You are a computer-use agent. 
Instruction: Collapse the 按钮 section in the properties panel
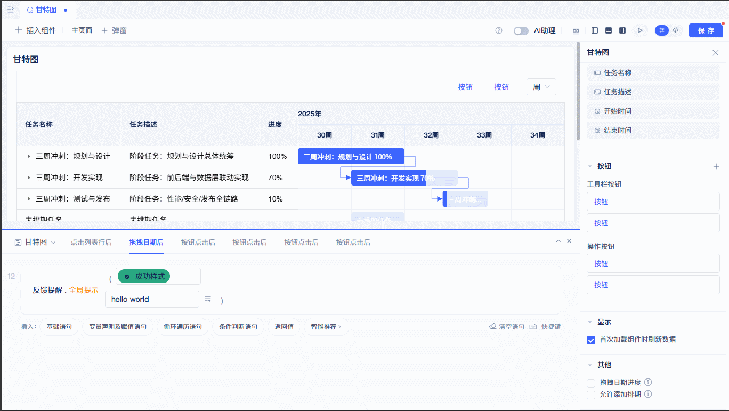click(x=590, y=166)
